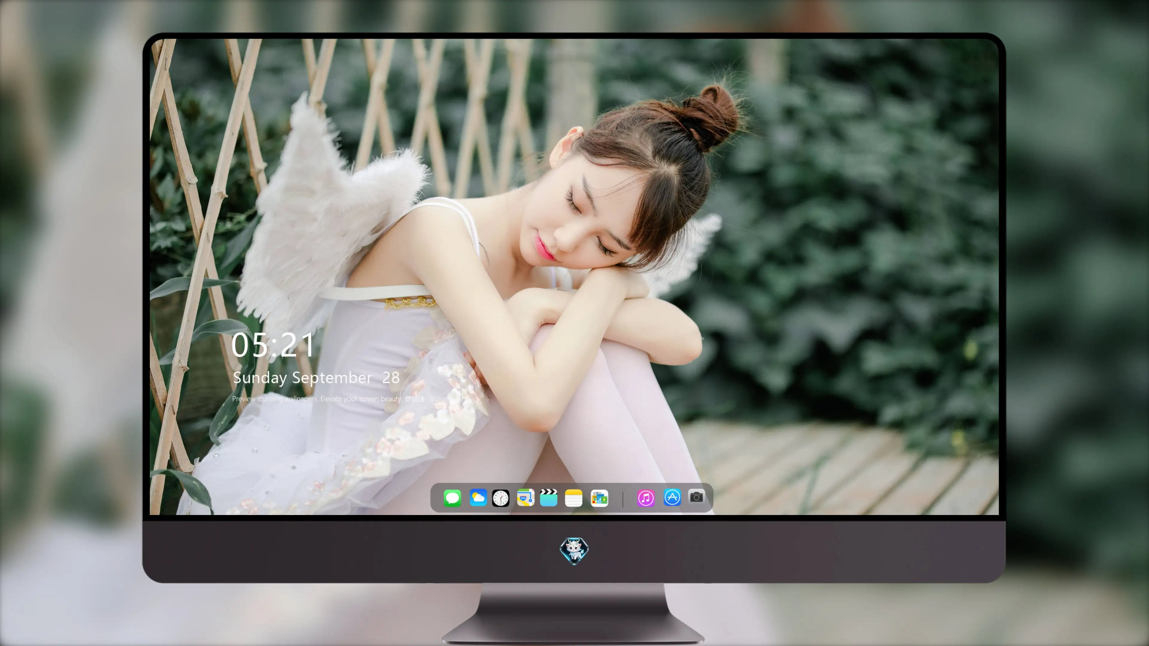1149x646 pixels.
Task: Open the Videos clapperboard icon
Action: [549, 498]
